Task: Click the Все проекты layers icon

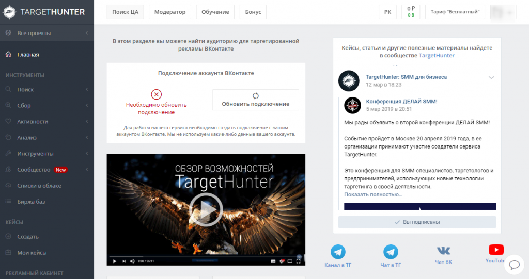Action: 8,32
